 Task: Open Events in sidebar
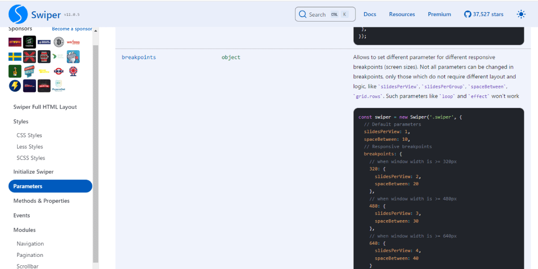click(22, 215)
